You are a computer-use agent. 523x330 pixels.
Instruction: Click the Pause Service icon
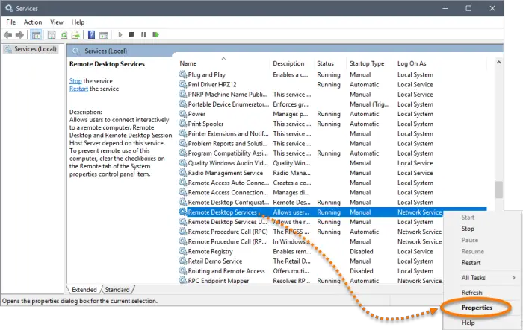coord(143,34)
